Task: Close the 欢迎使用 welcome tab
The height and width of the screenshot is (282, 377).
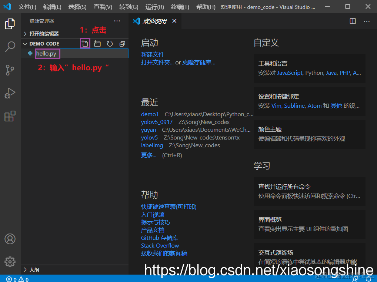Action: click(174, 21)
